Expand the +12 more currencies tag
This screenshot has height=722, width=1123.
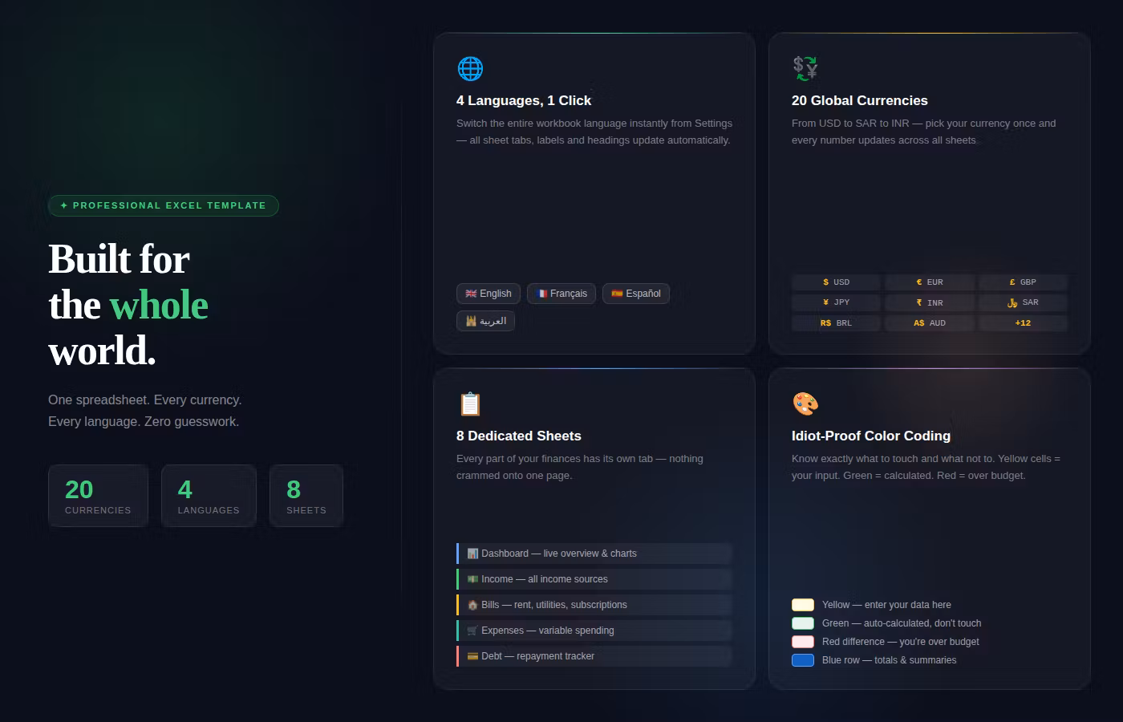point(1023,323)
